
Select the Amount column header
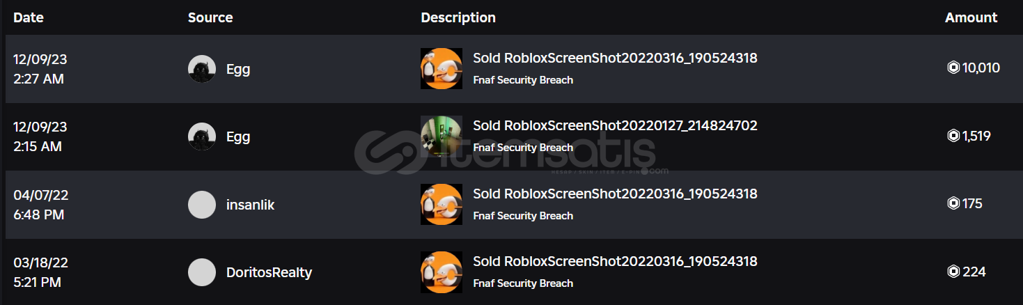(971, 18)
